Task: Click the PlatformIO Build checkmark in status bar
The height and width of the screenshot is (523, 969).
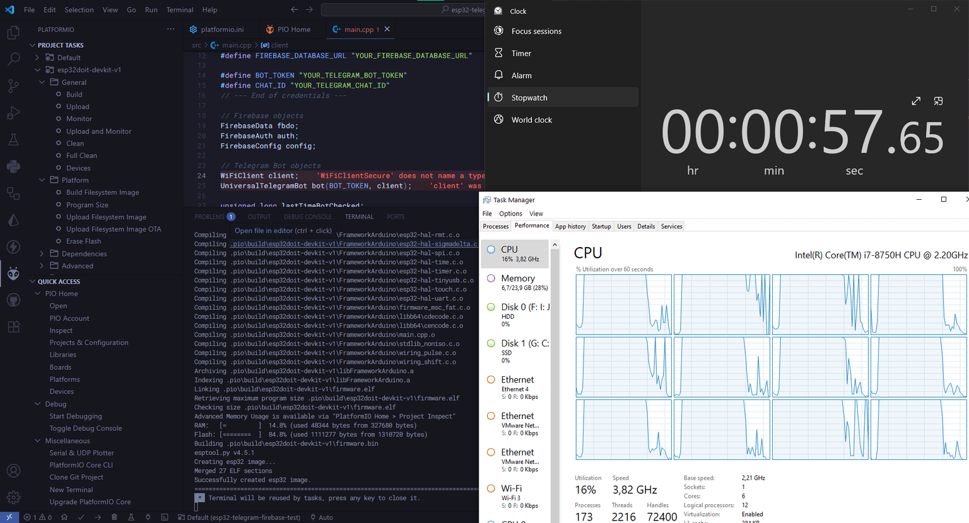Action: point(81,517)
